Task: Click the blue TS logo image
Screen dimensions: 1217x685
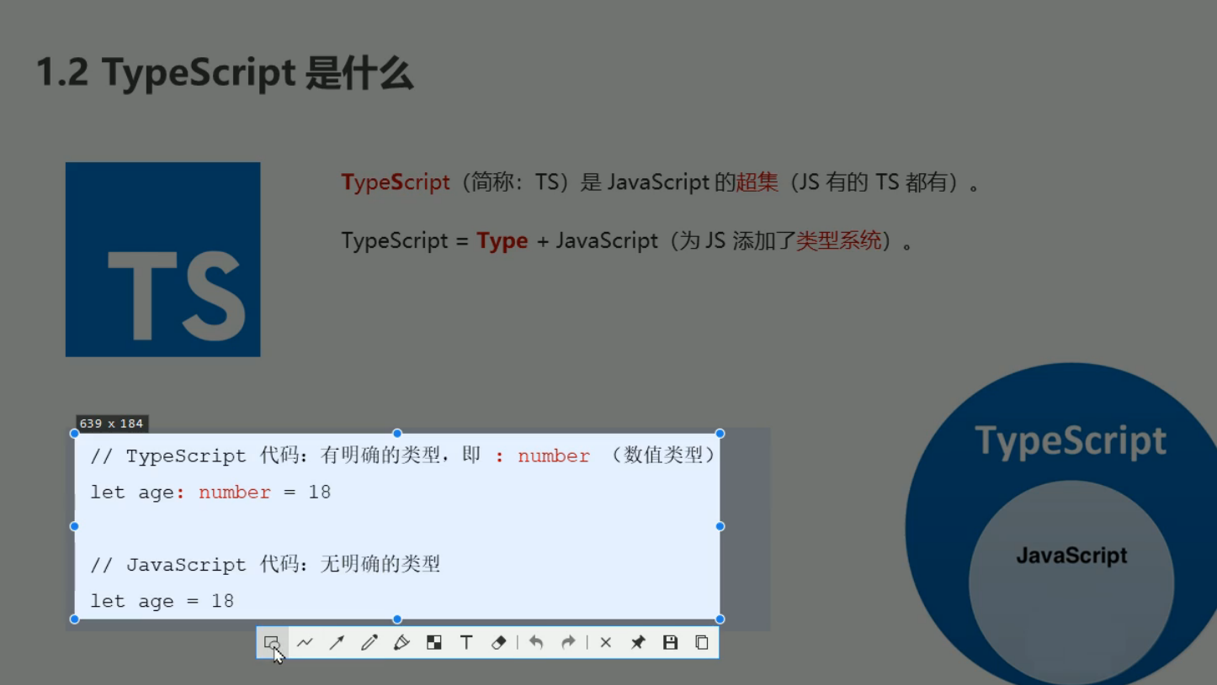Action: pos(162,260)
